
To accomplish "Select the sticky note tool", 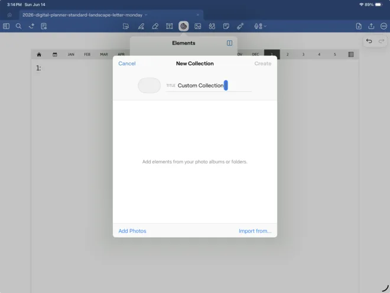I will [226, 26].
